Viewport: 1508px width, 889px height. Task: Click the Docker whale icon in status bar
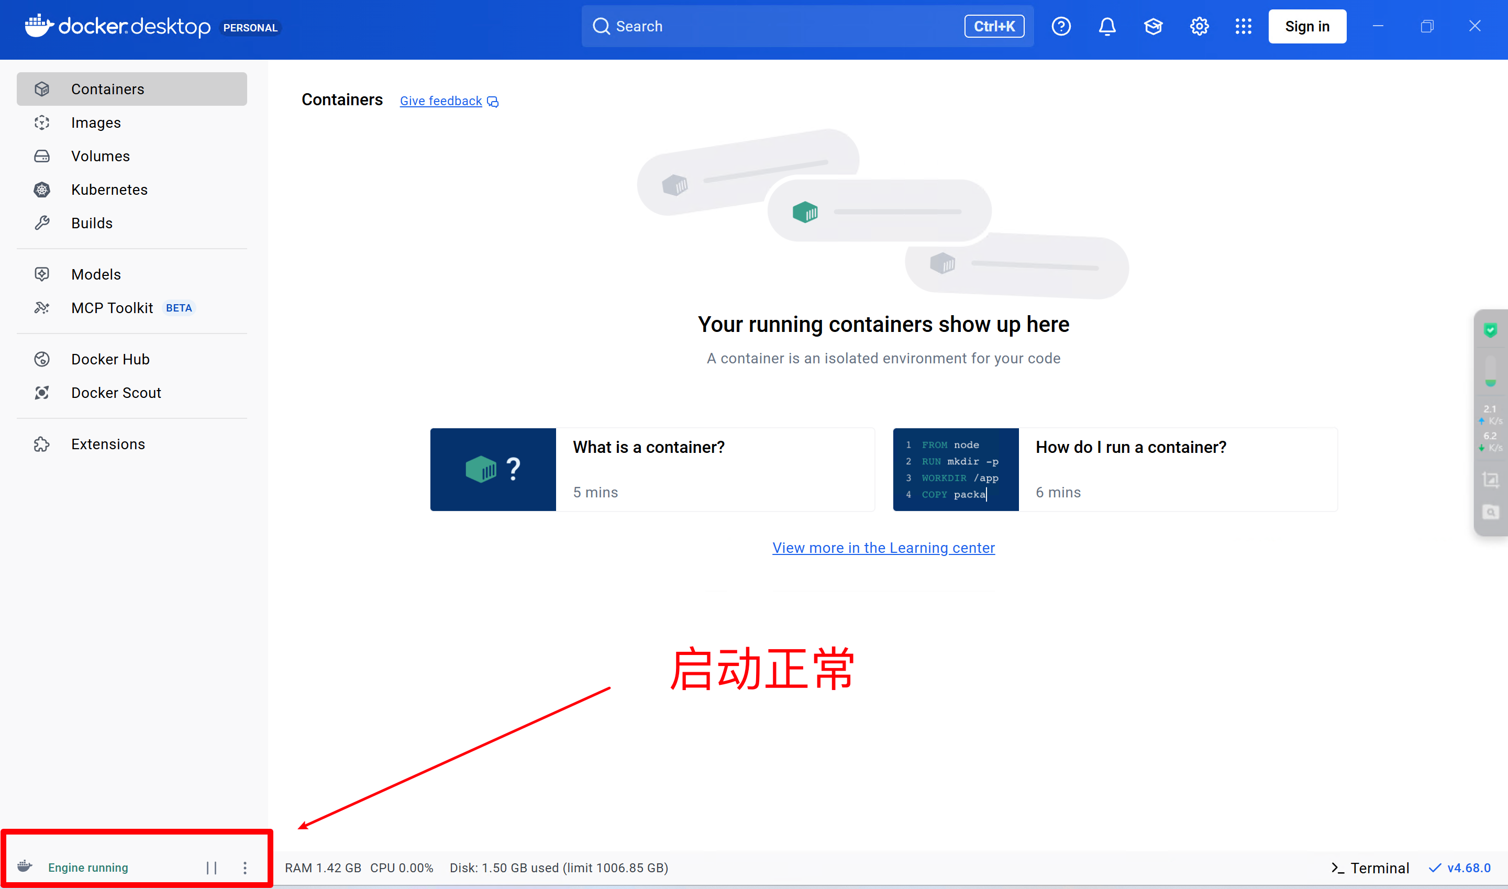point(25,866)
